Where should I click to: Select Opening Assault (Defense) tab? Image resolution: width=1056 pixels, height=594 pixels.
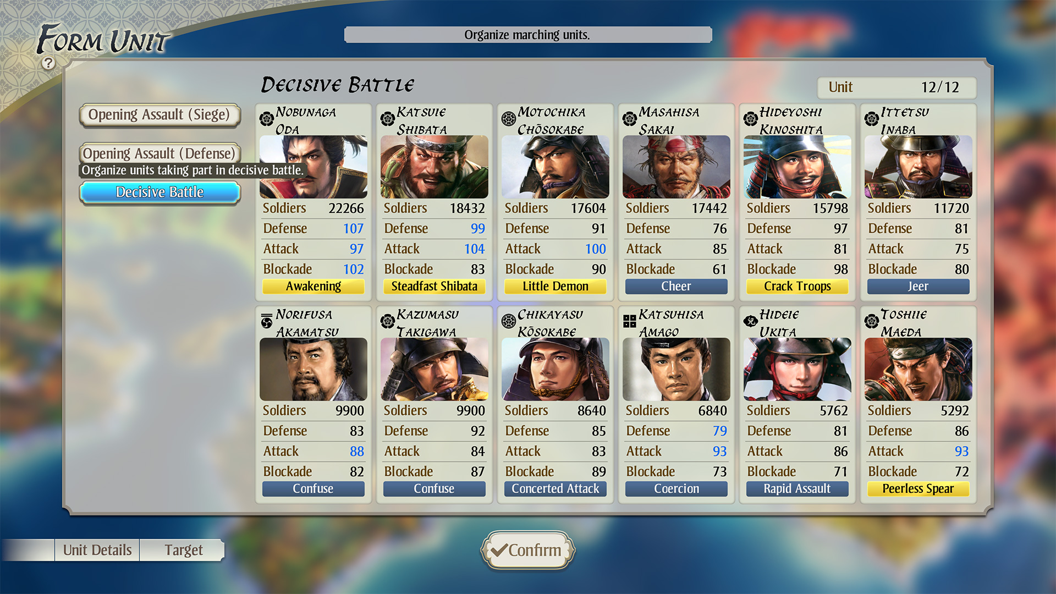click(159, 153)
